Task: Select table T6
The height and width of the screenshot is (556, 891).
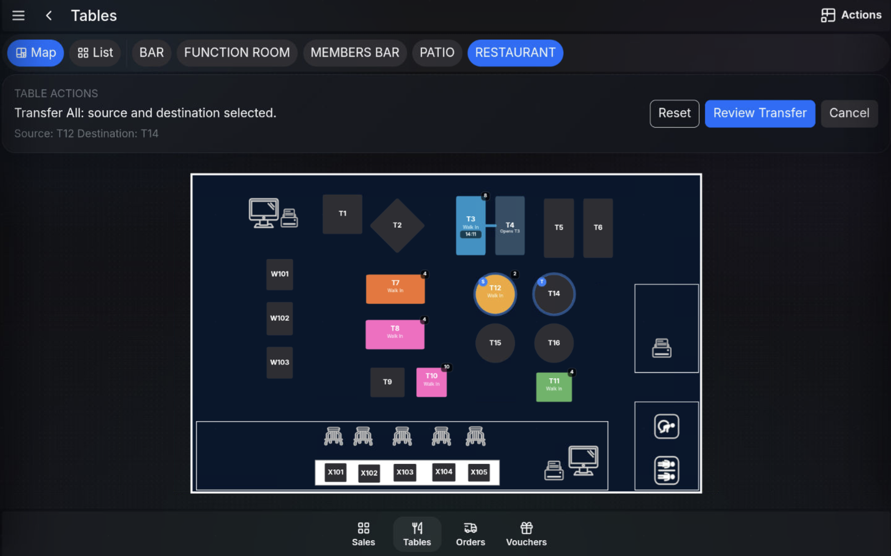Action: pos(598,228)
